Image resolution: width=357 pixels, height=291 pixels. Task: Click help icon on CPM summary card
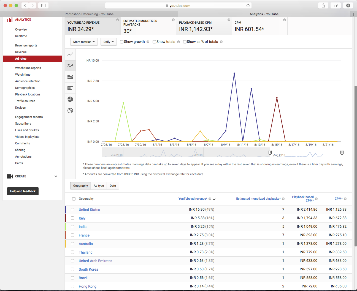[x=285, y=20]
